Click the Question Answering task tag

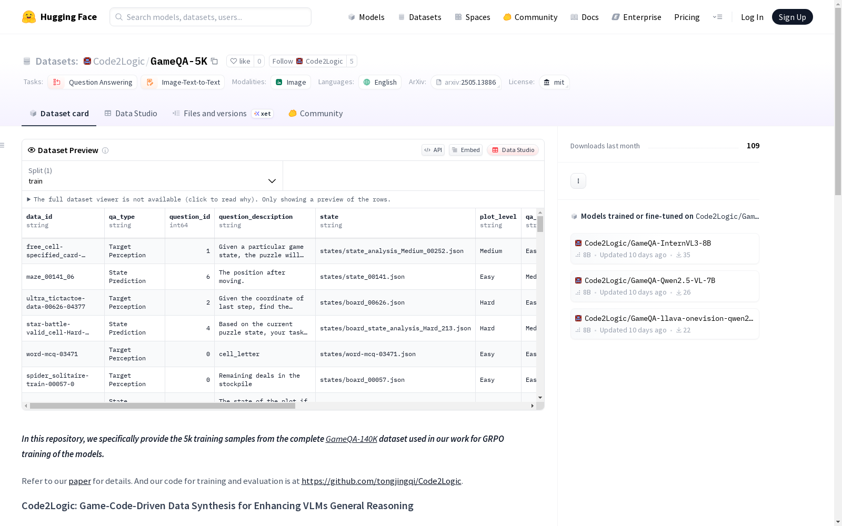[x=93, y=82]
